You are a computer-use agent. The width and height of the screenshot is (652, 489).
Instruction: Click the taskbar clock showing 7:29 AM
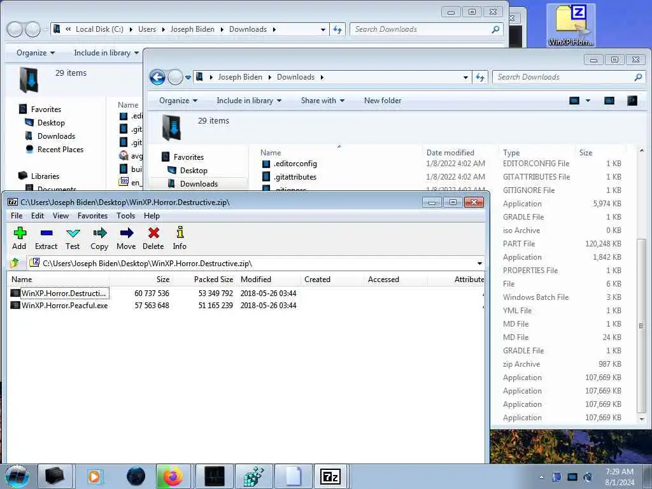point(620,477)
